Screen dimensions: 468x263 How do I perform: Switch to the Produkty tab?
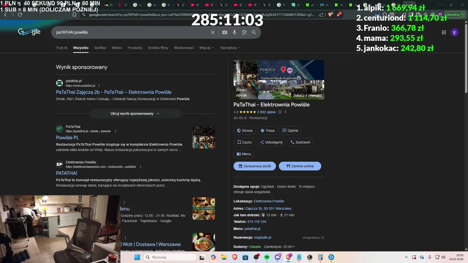[135, 48]
